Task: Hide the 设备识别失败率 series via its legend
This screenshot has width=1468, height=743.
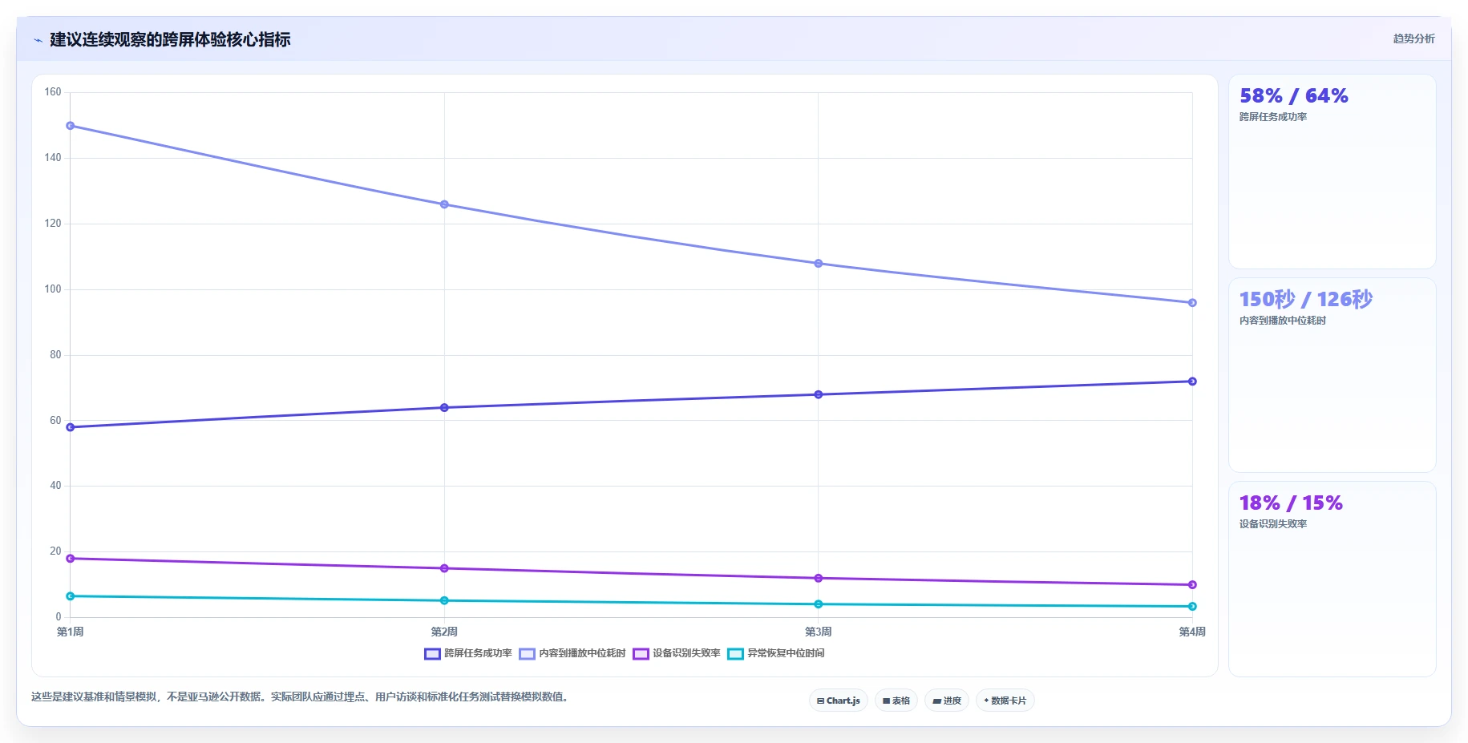Action: 677,653
